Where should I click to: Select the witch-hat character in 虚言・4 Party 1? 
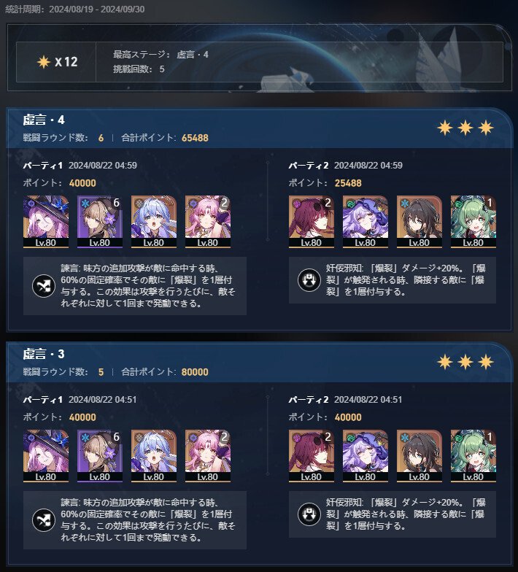pos(46,222)
